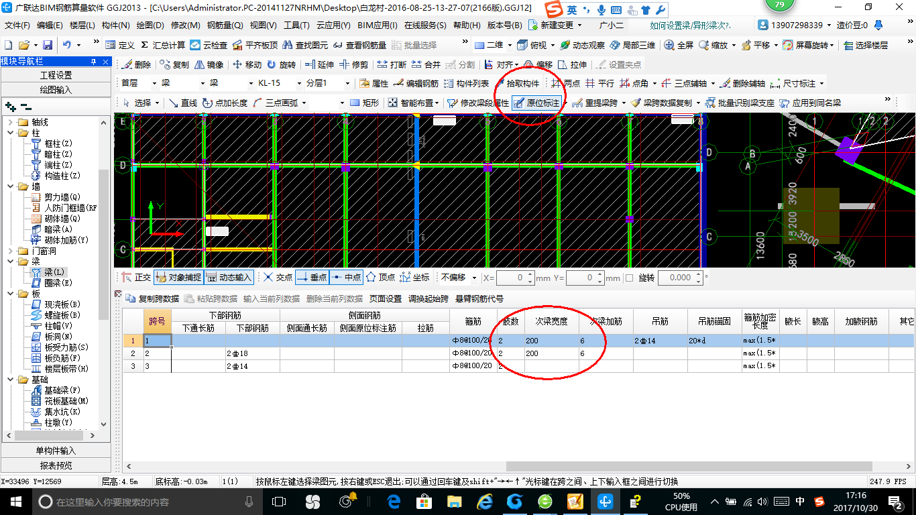Expand the 门窗洞 tree node
This screenshot has width=916, height=515.
point(11,251)
